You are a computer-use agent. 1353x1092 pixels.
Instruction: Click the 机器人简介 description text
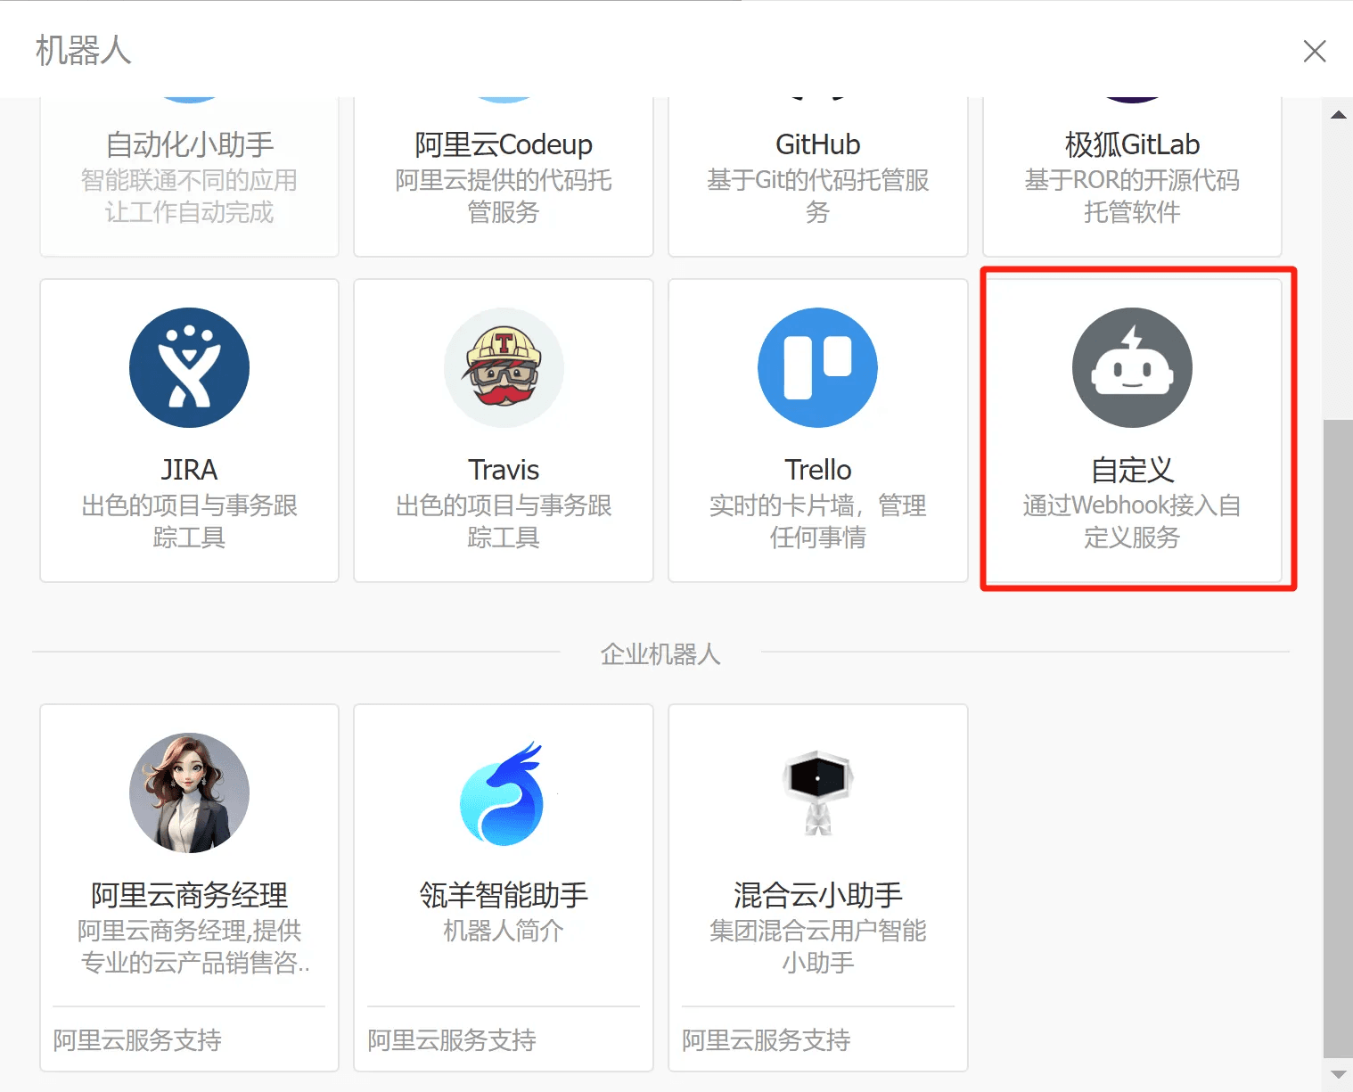[x=504, y=931]
